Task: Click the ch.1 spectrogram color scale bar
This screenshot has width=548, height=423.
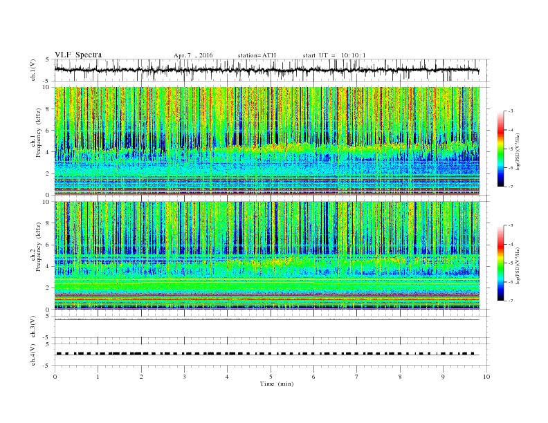Action: 500,149
